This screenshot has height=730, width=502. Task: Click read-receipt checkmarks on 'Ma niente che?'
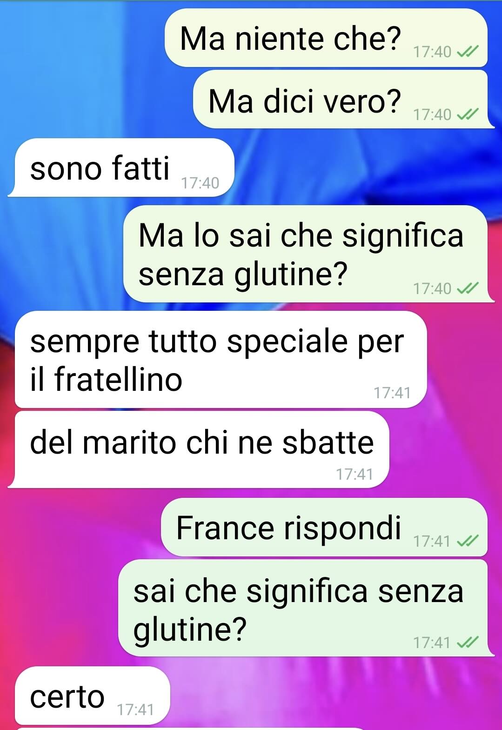[467, 52]
